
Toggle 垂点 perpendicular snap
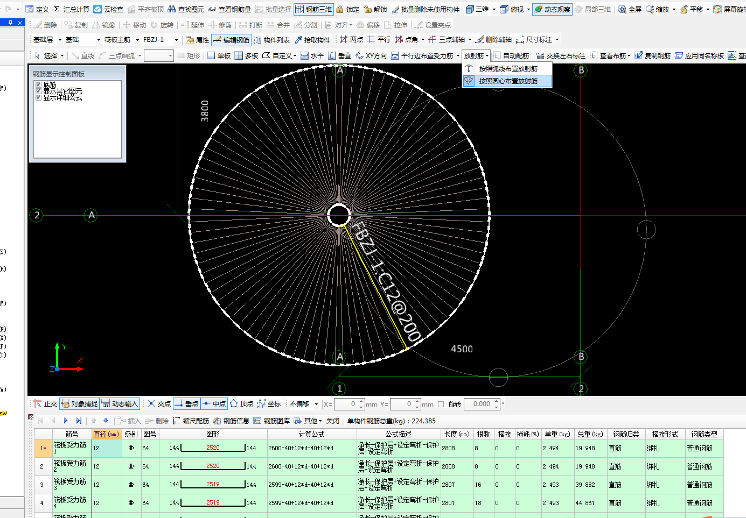coord(187,403)
